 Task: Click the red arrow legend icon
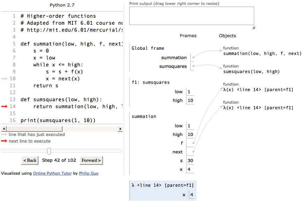coord(4,141)
